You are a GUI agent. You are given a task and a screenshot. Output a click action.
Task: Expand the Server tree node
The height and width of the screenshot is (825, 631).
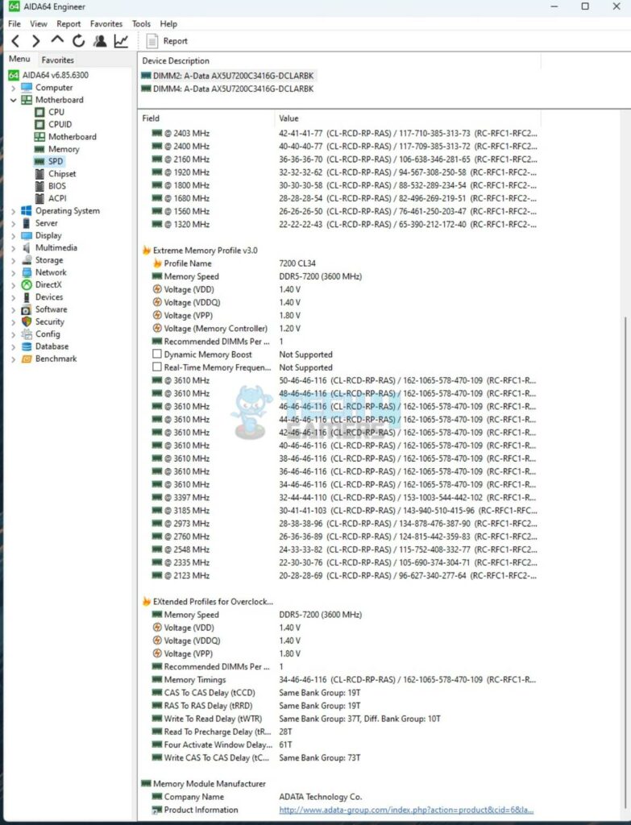(x=13, y=224)
